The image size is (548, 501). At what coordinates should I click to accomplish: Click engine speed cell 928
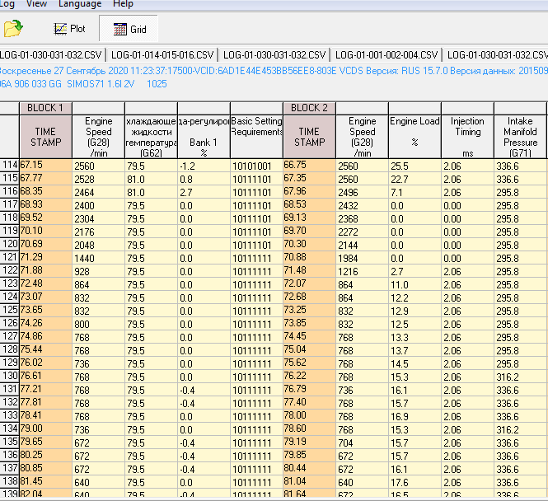99,271
